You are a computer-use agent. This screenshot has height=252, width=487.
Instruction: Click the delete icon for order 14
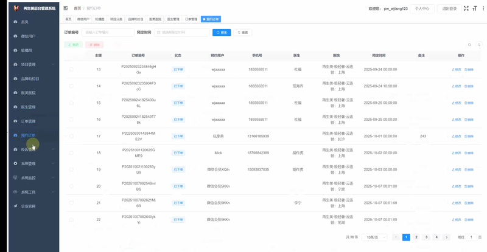[469, 86]
